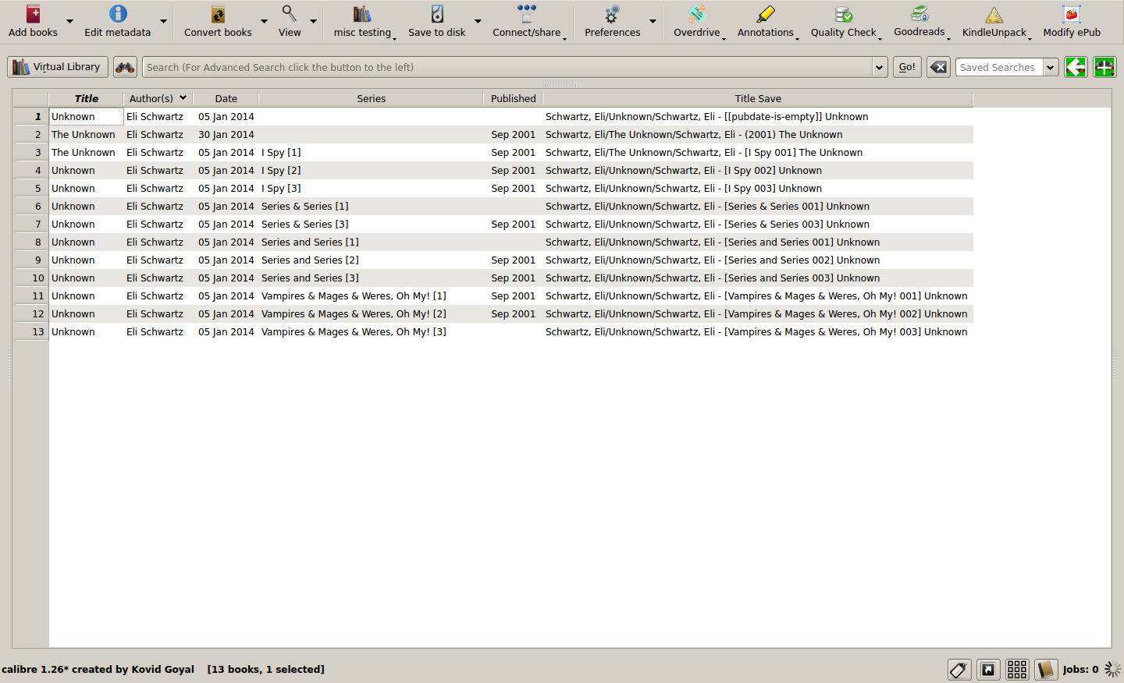
Task: Expand the Edit metadata dropdown arrow
Action: click(x=163, y=21)
